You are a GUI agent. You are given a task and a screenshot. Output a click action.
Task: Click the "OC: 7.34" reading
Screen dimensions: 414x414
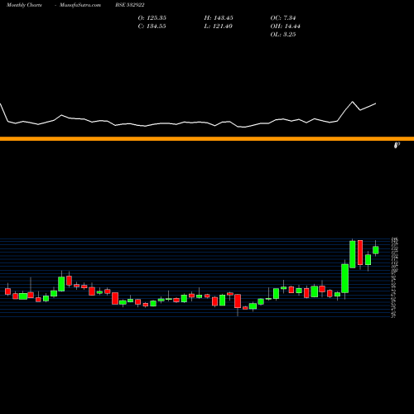pyautogui.click(x=283, y=18)
